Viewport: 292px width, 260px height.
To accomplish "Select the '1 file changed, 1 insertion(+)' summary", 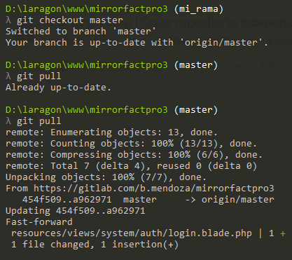I will point(95,245).
